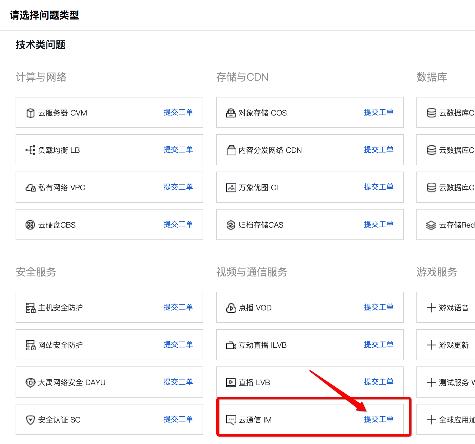Click 提交工单 for 内容分发网络 CDN
The width and height of the screenshot is (475, 444).
click(378, 150)
